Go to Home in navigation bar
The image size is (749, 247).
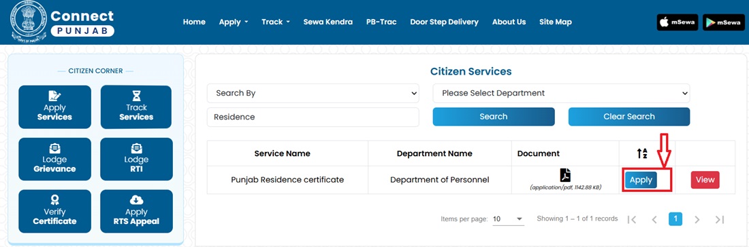194,22
